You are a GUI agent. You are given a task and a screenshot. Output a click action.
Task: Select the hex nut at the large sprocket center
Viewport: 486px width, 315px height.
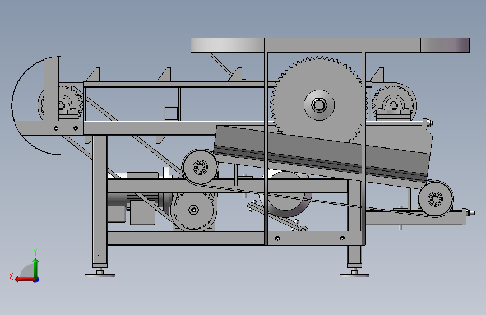319,105
